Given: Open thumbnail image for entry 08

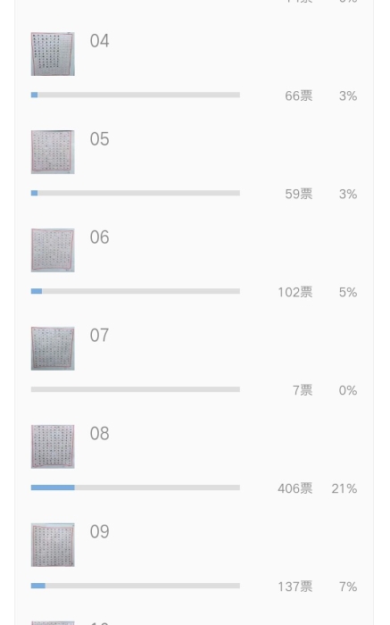Looking at the screenshot, I should coord(53,446).
